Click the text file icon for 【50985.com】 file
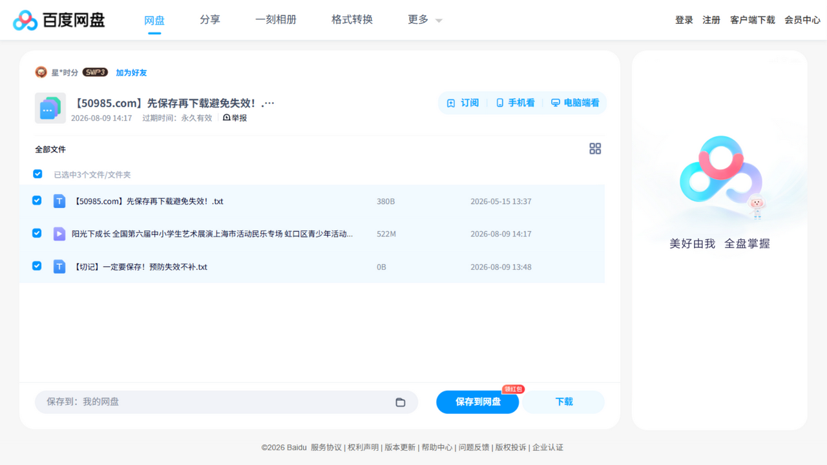Viewport: 827px width, 465px height. point(59,201)
